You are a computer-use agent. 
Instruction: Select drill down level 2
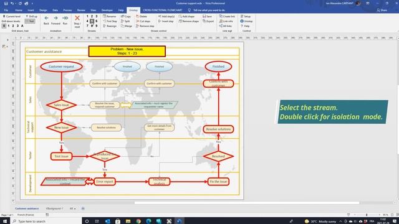pos(13,26)
